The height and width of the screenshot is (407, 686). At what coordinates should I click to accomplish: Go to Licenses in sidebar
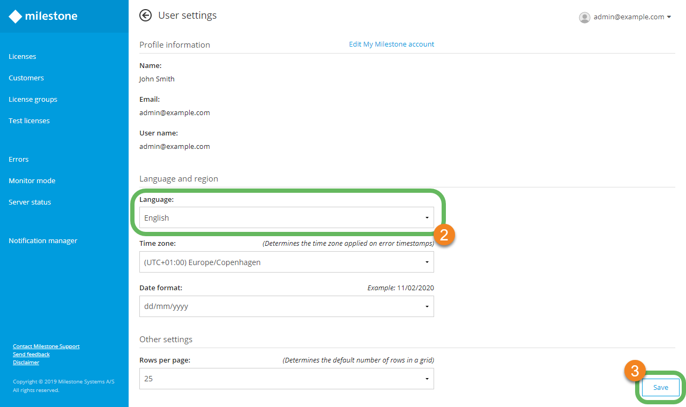pos(23,57)
